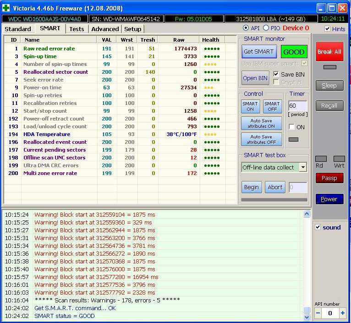The height and width of the screenshot is (323, 351).
Task: Click the Recall button
Action: point(329,105)
